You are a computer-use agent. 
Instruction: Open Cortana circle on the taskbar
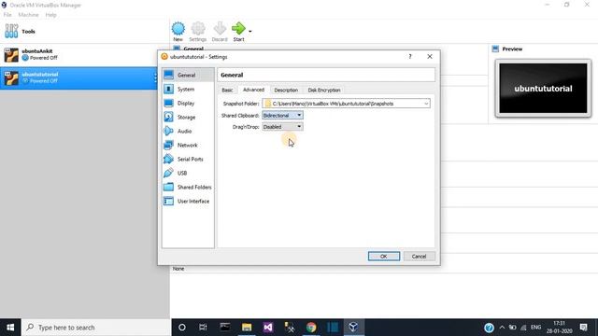[x=182, y=328]
